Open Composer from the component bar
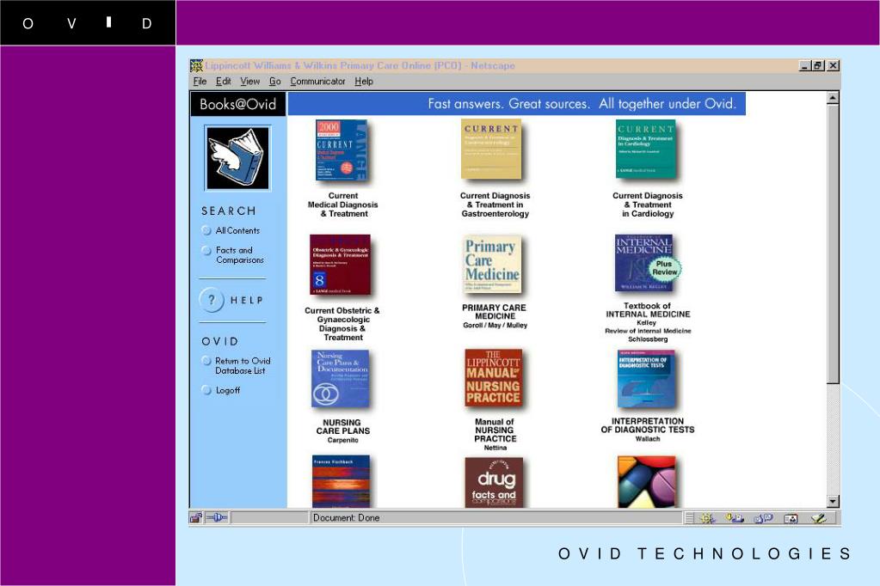Image resolution: width=880 pixels, height=586 pixels. pos(818,518)
